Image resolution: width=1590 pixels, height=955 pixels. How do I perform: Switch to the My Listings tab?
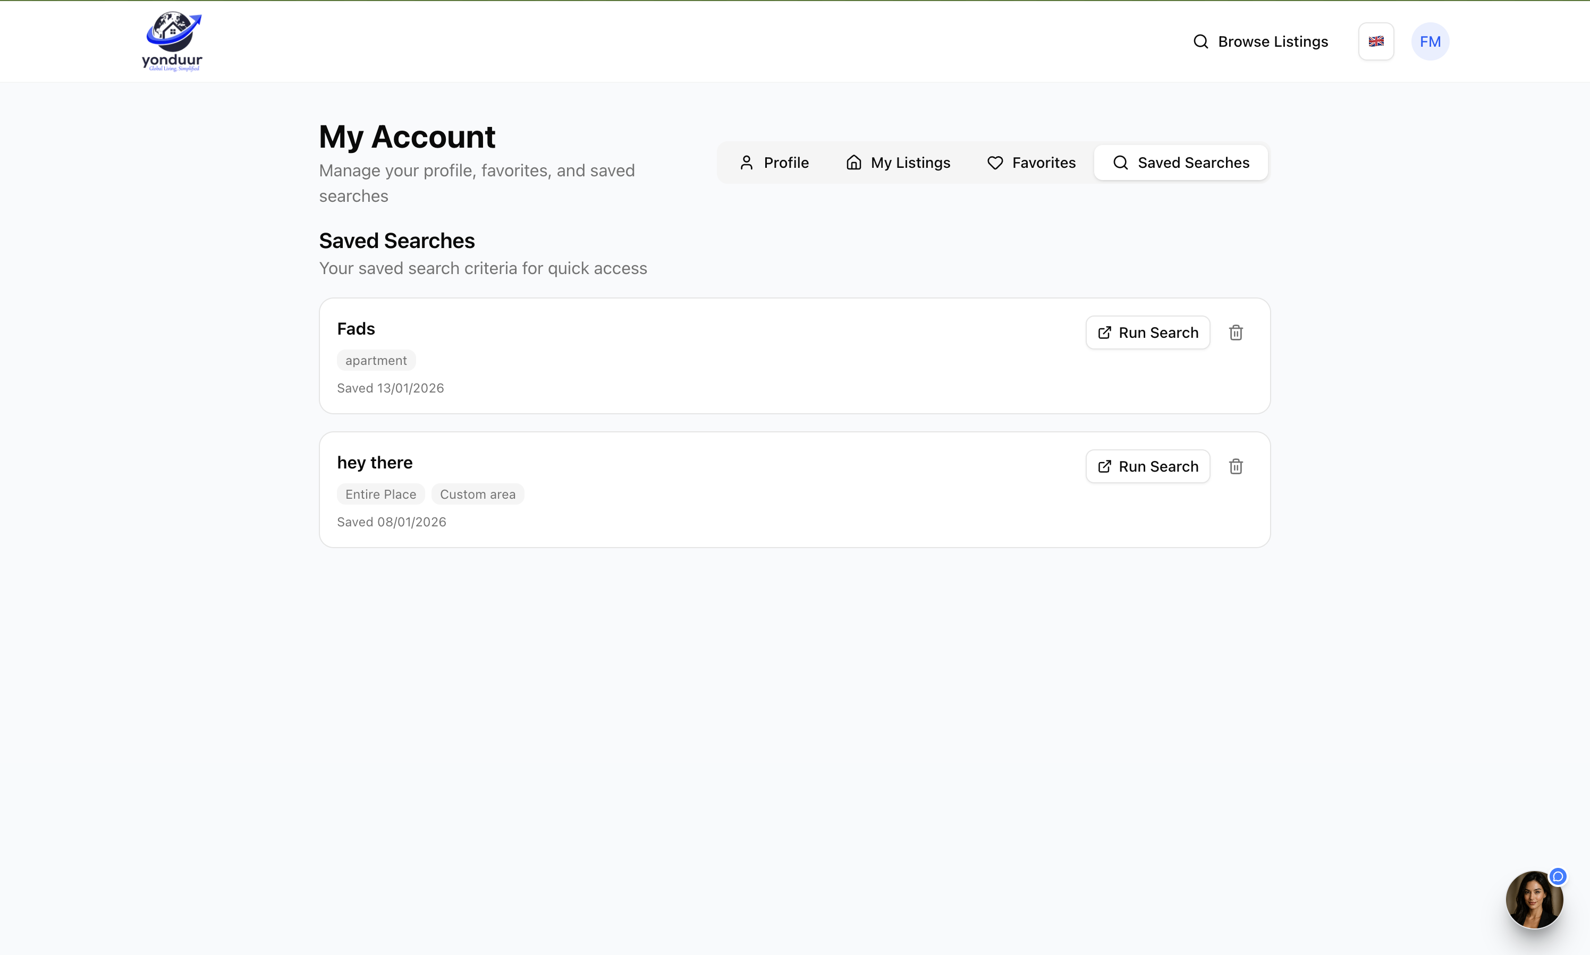898,162
